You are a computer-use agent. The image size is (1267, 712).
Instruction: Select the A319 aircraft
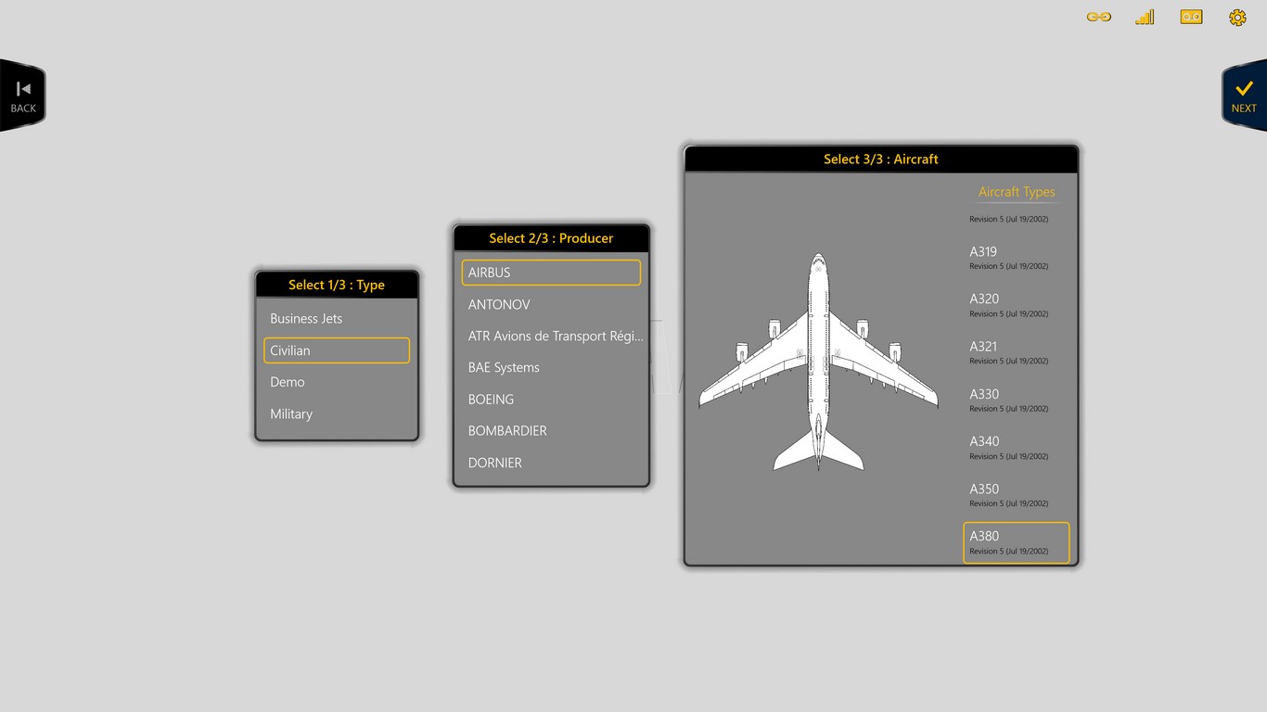click(x=1017, y=257)
